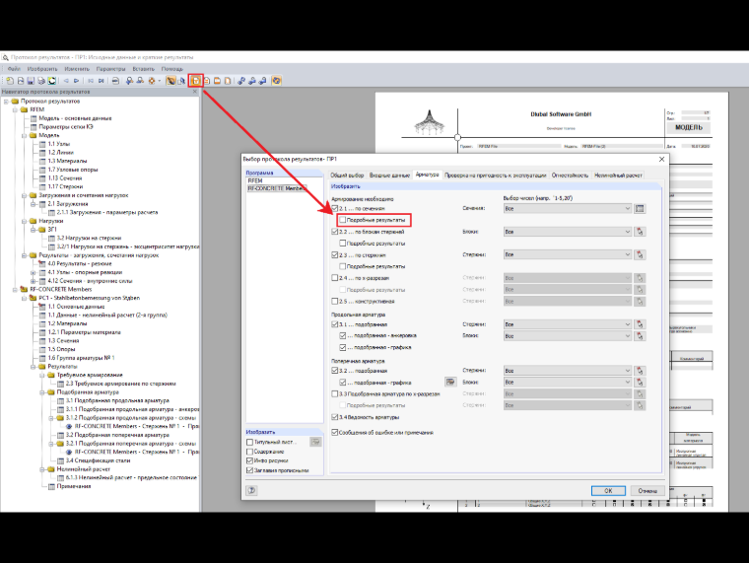Collapse the RF-CONCRETE Members tree node
Viewport: 749px width, 563px height.
pyautogui.click(x=15, y=290)
